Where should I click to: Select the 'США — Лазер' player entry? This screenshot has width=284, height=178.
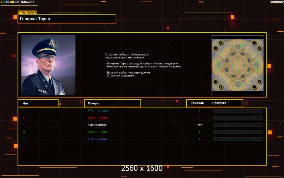click(98, 118)
